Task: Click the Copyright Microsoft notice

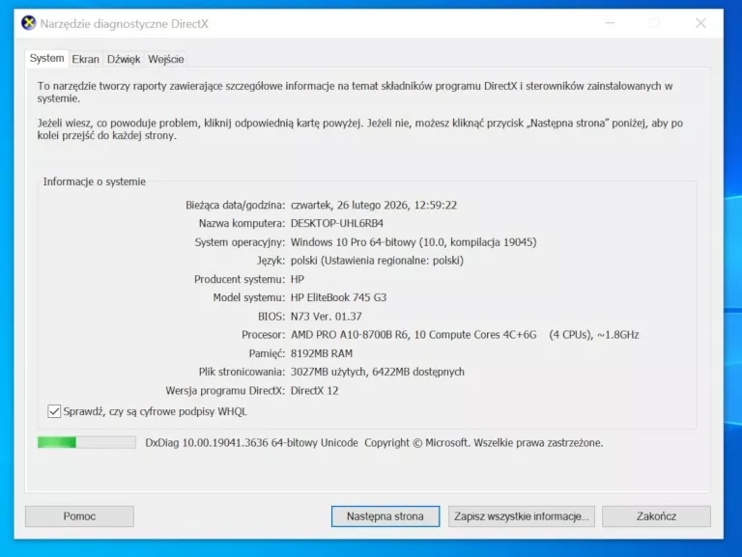Action: coord(484,442)
